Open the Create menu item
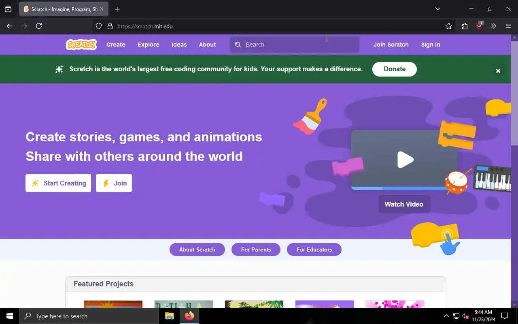This screenshot has width=518, height=324. pos(116,45)
